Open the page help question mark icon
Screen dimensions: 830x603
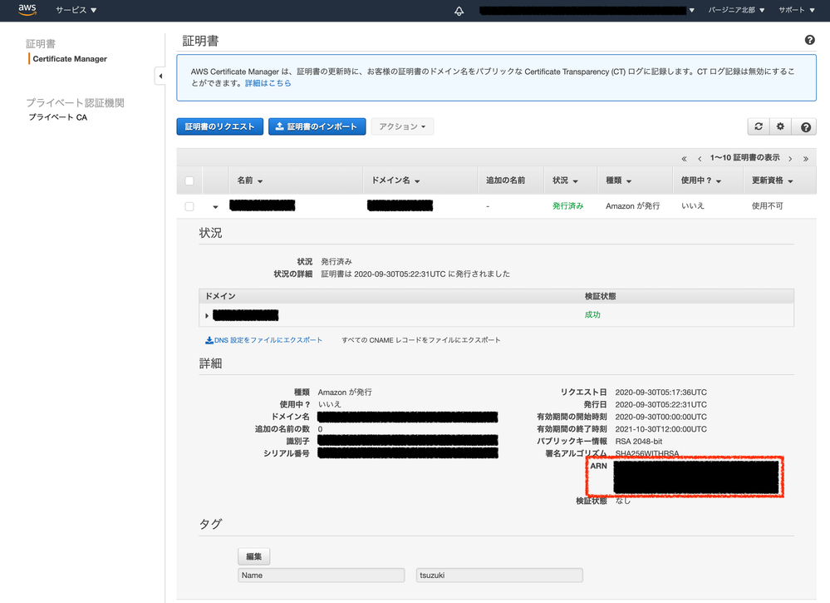click(810, 40)
